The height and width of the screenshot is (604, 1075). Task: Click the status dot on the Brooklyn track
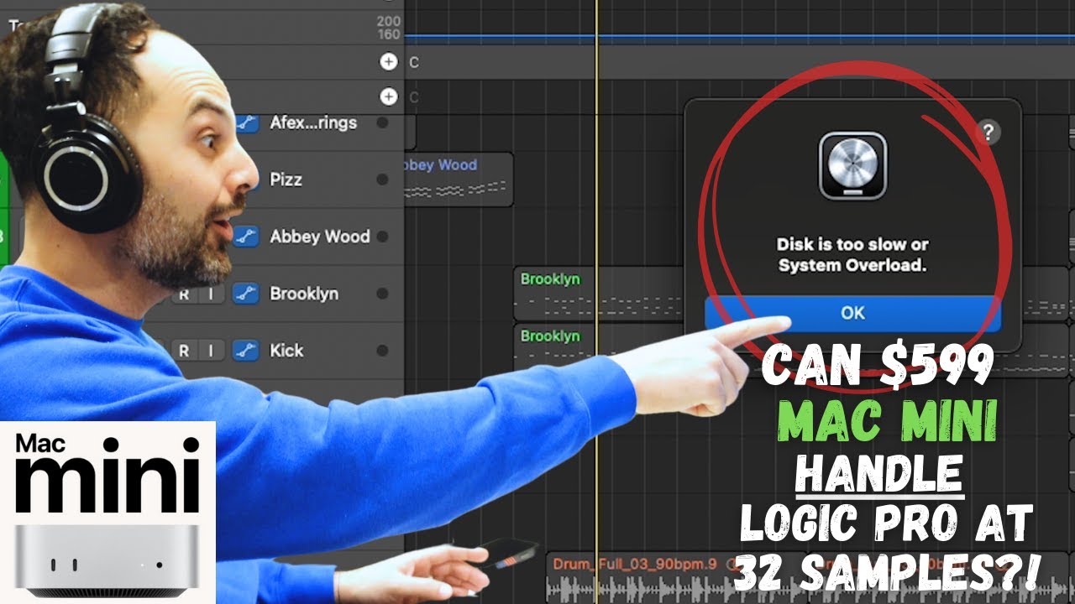(383, 294)
